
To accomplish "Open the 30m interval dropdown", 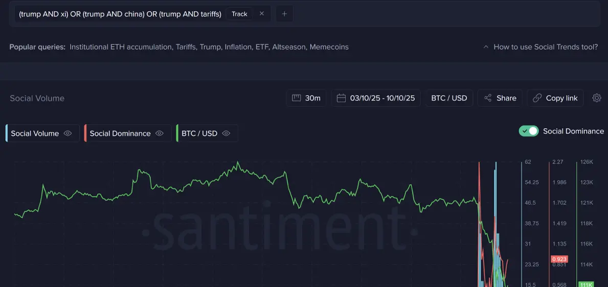I will (x=306, y=98).
